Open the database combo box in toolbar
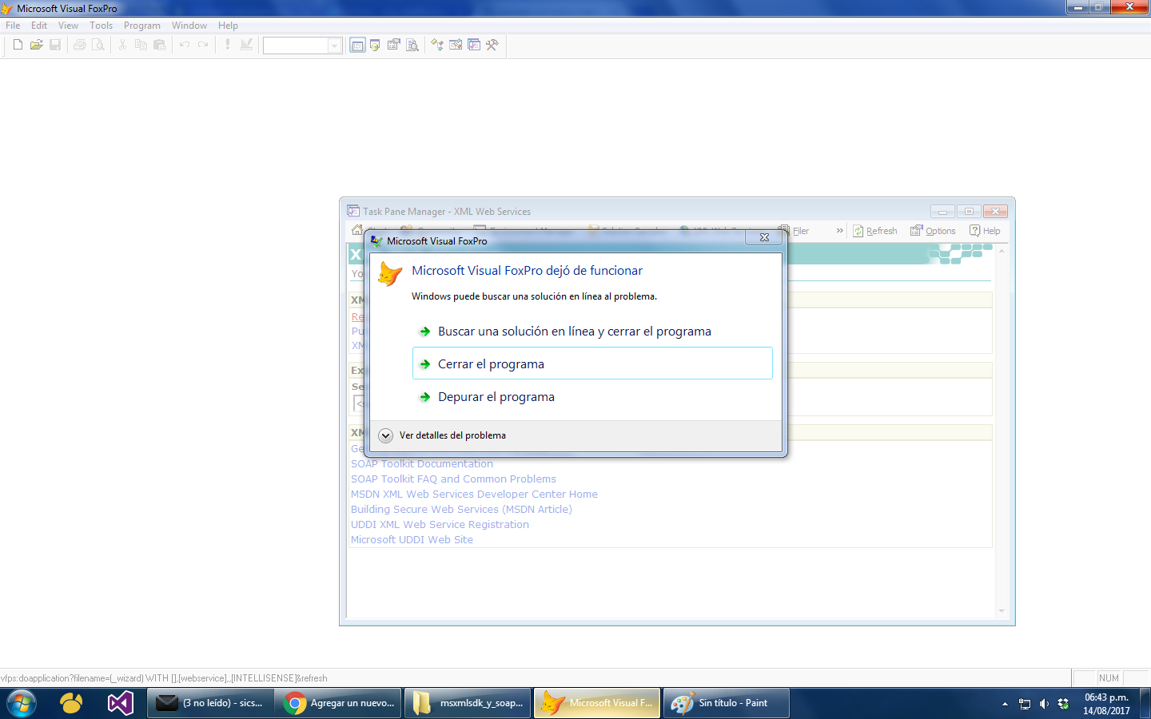 coord(303,46)
